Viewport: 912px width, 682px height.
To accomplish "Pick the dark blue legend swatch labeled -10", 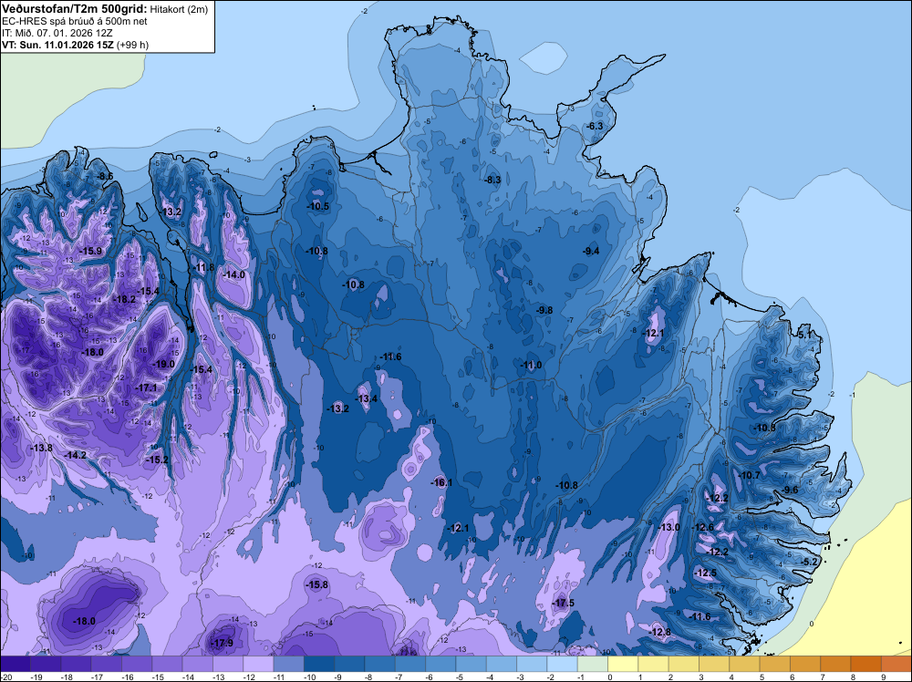I will coord(319,664).
